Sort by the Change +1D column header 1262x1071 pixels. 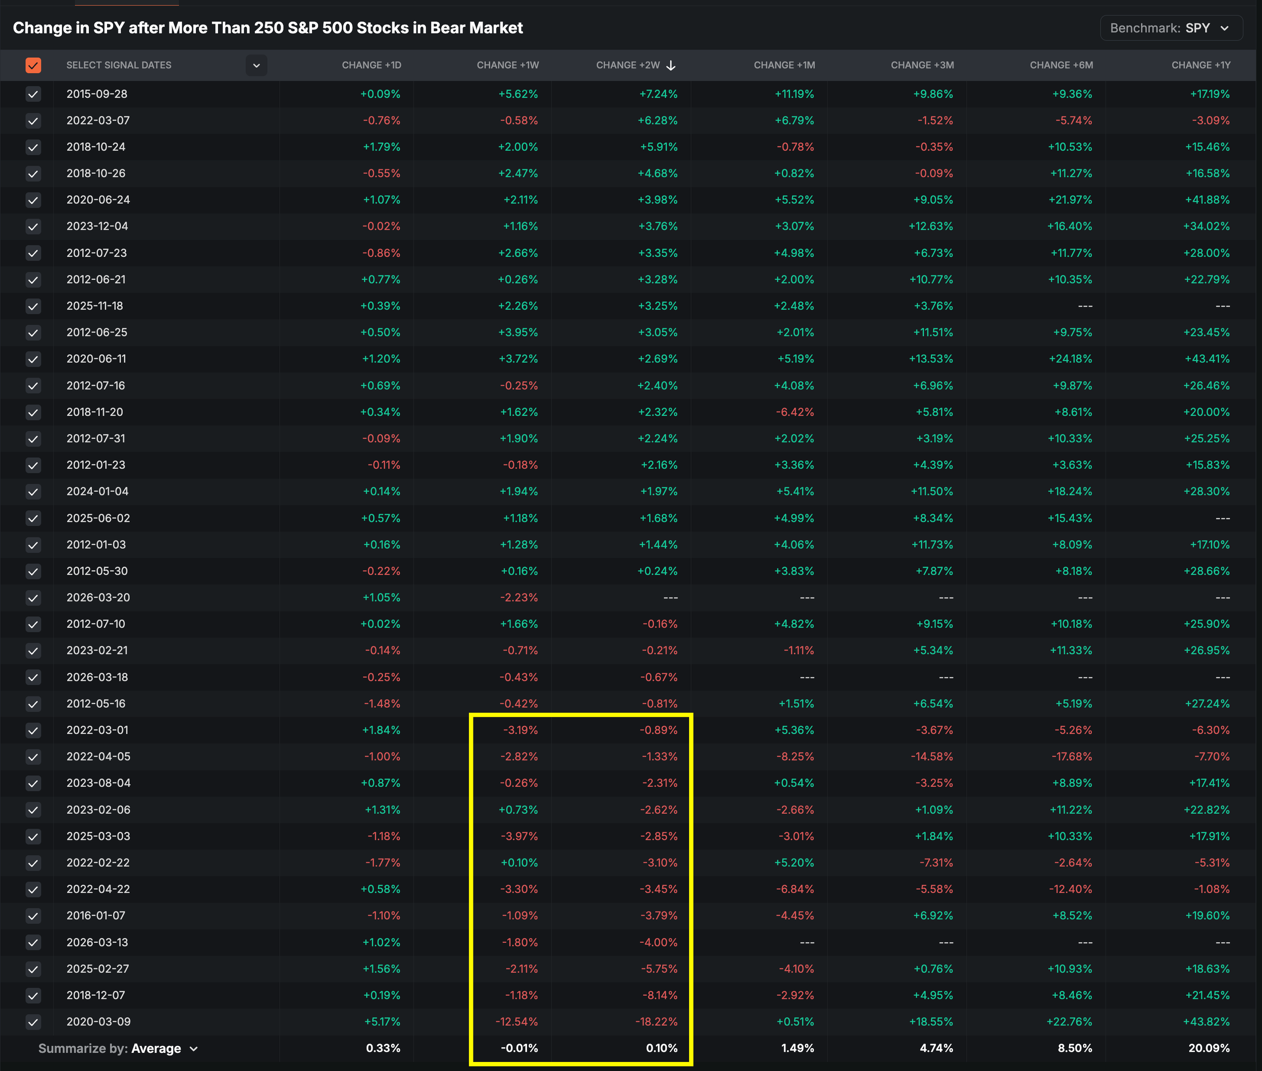pos(371,65)
